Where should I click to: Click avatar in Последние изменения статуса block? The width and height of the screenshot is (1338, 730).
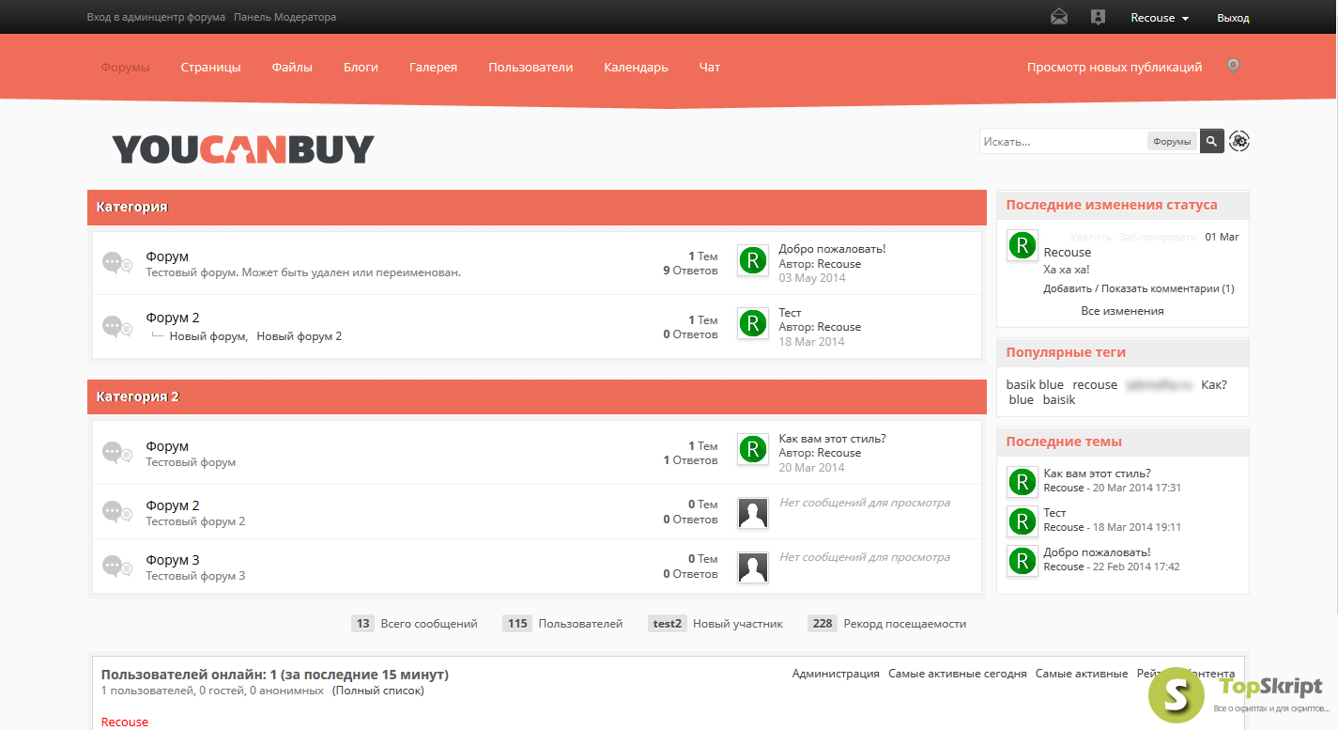1022,245
